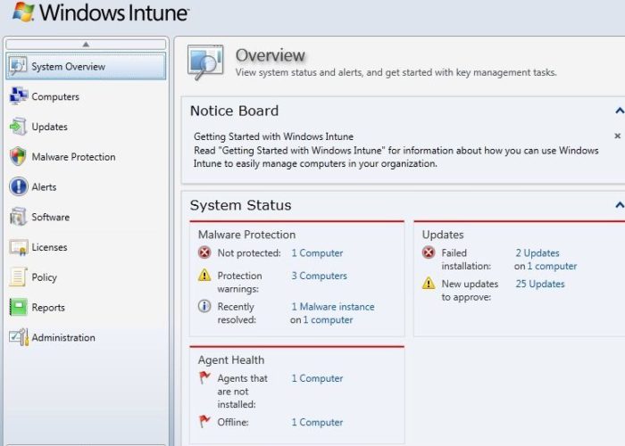Click the Software sidebar icon
This screenshot has width=625, height=446.
click(19, 217)
